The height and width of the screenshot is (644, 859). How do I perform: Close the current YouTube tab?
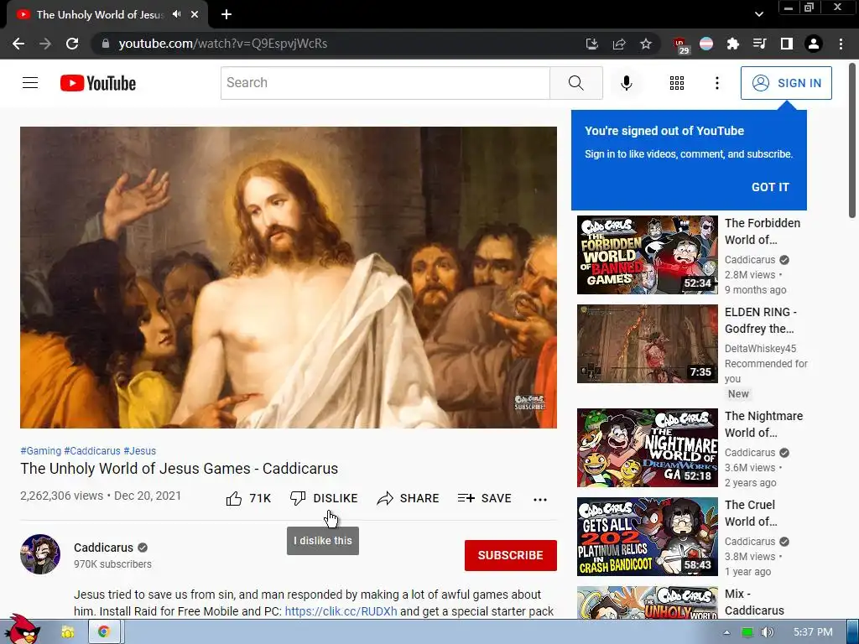195,14
